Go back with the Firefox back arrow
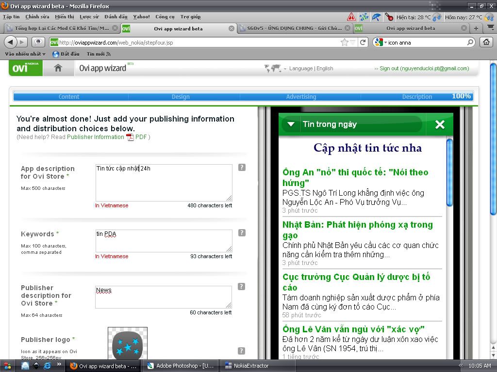Viewport: 497px width, 372px height. [11, 42]
